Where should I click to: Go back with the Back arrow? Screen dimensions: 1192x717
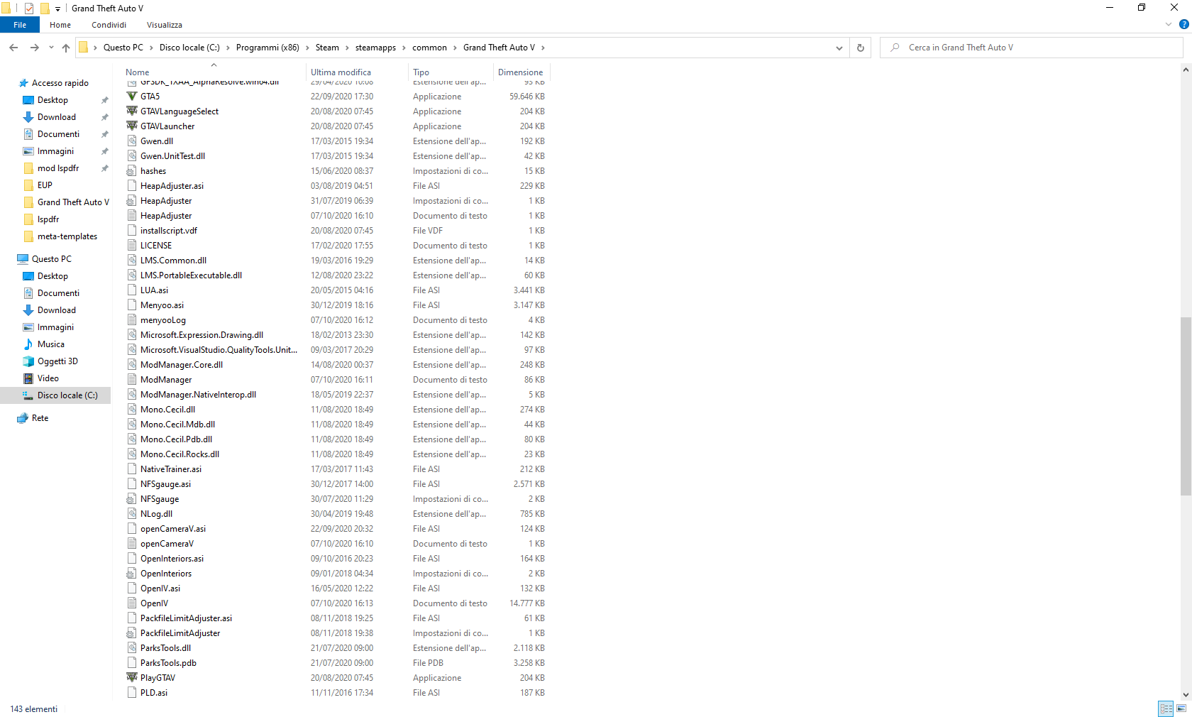(13, 48)
